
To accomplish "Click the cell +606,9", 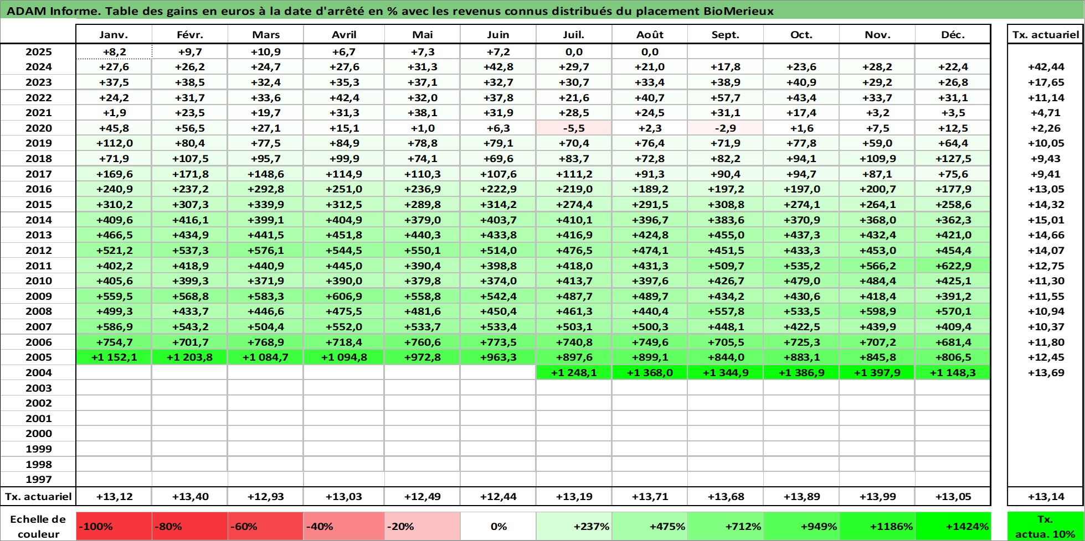I will pyautogui.click(x=343, y=296).
